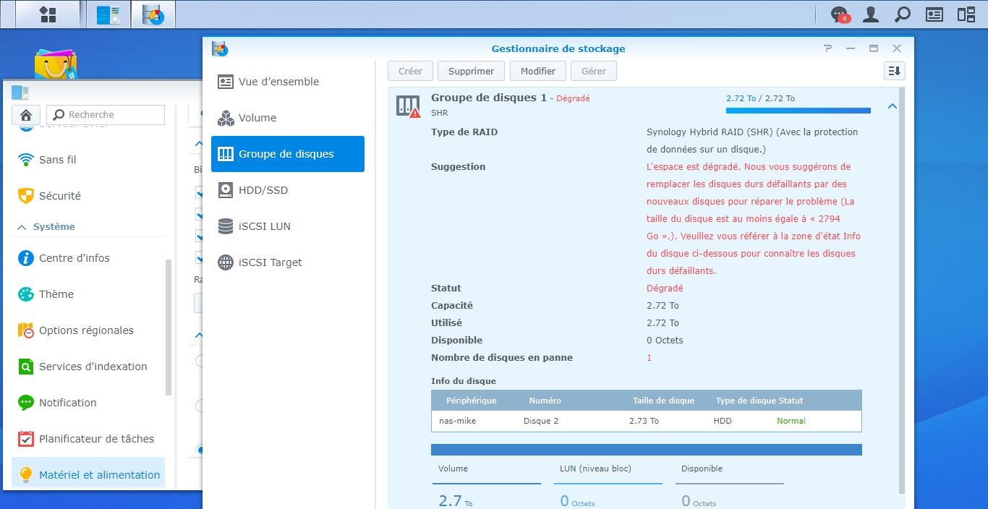Collapse the topmost section chevron beside Sans fil

pos(199,144)
